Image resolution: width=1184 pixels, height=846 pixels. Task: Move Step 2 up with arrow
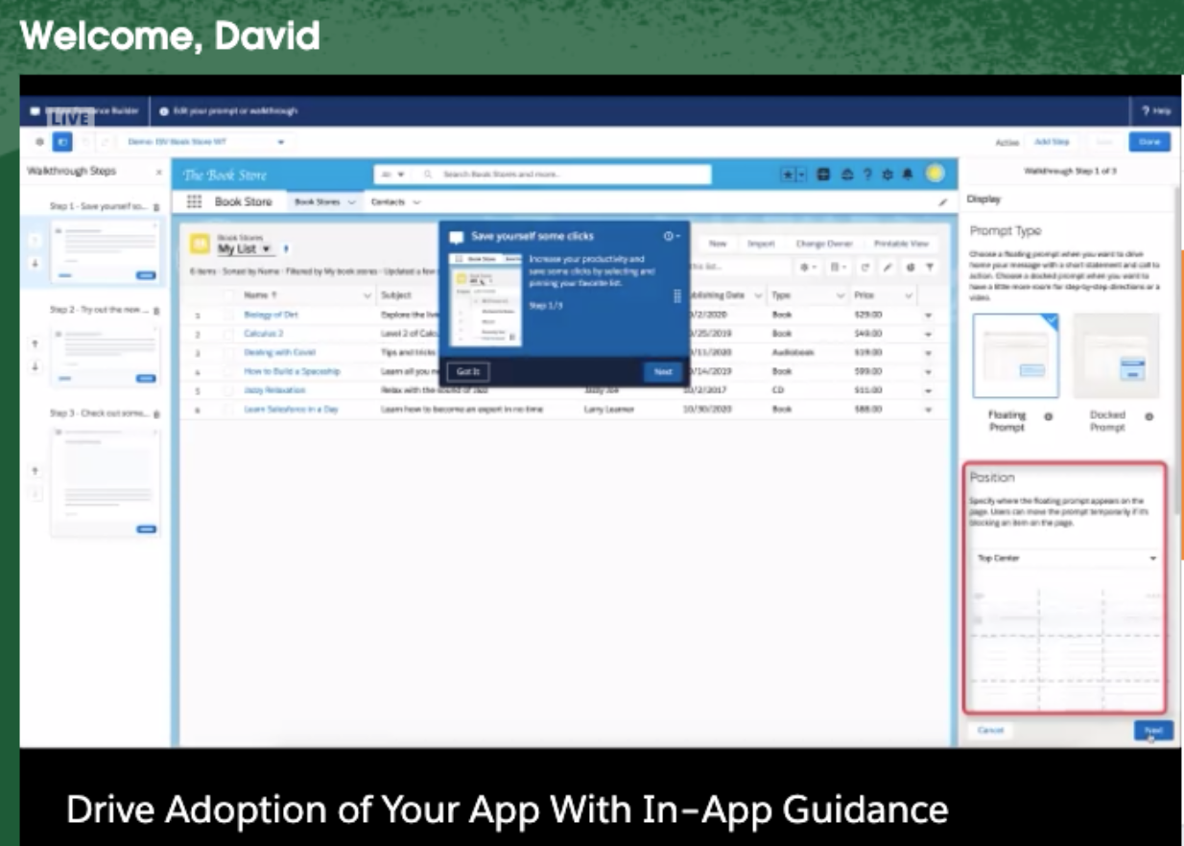pyautogui.click(x=36, y=343)
